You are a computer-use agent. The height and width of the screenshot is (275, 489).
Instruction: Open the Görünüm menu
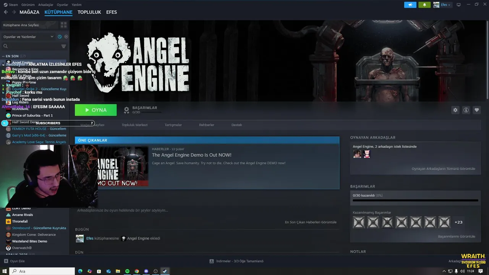pos(28,5)
